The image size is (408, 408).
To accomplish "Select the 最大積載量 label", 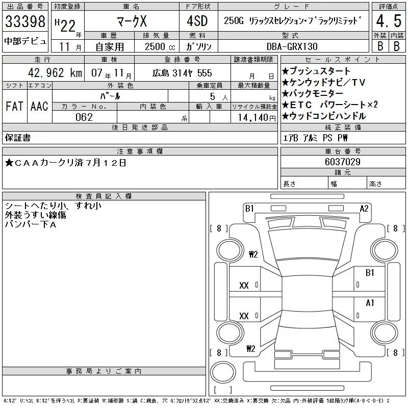I will [253, 86].
